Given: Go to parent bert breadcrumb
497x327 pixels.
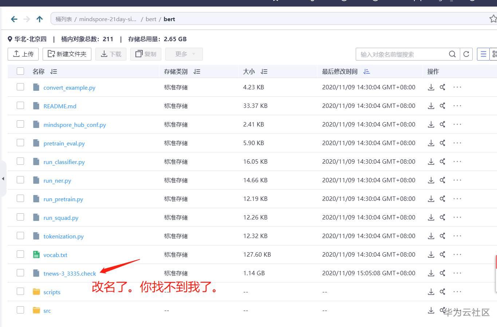Looking at the screenshot, I should click(x=151, y=19).
